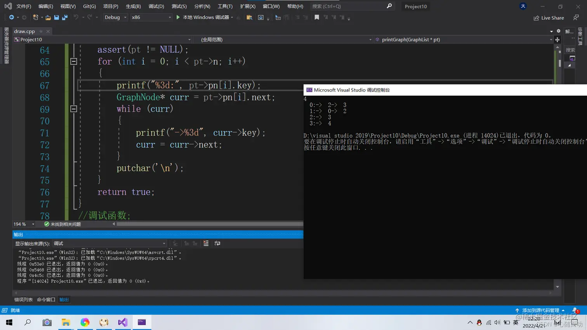
Task: Click the Find in Files folder icon
Action: (250, 17)
